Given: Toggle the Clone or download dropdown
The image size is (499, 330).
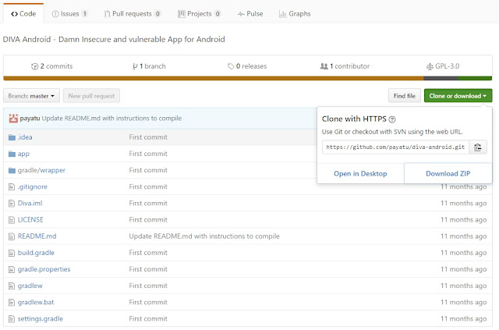Looking at the screenshot, I should [458, 96].
